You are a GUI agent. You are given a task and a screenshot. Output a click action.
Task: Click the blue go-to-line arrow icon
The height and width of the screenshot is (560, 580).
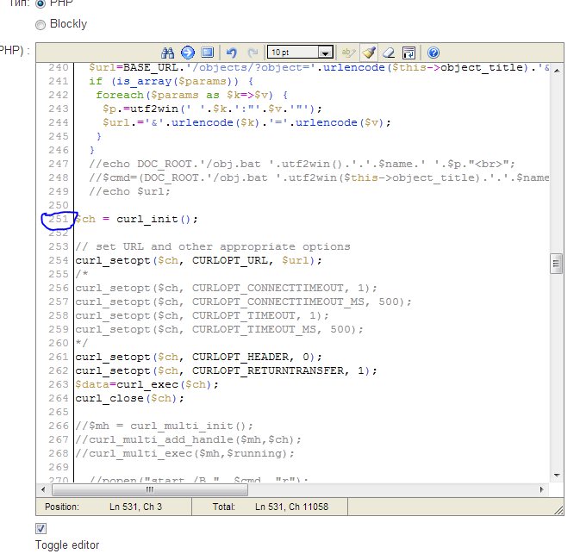188,53
